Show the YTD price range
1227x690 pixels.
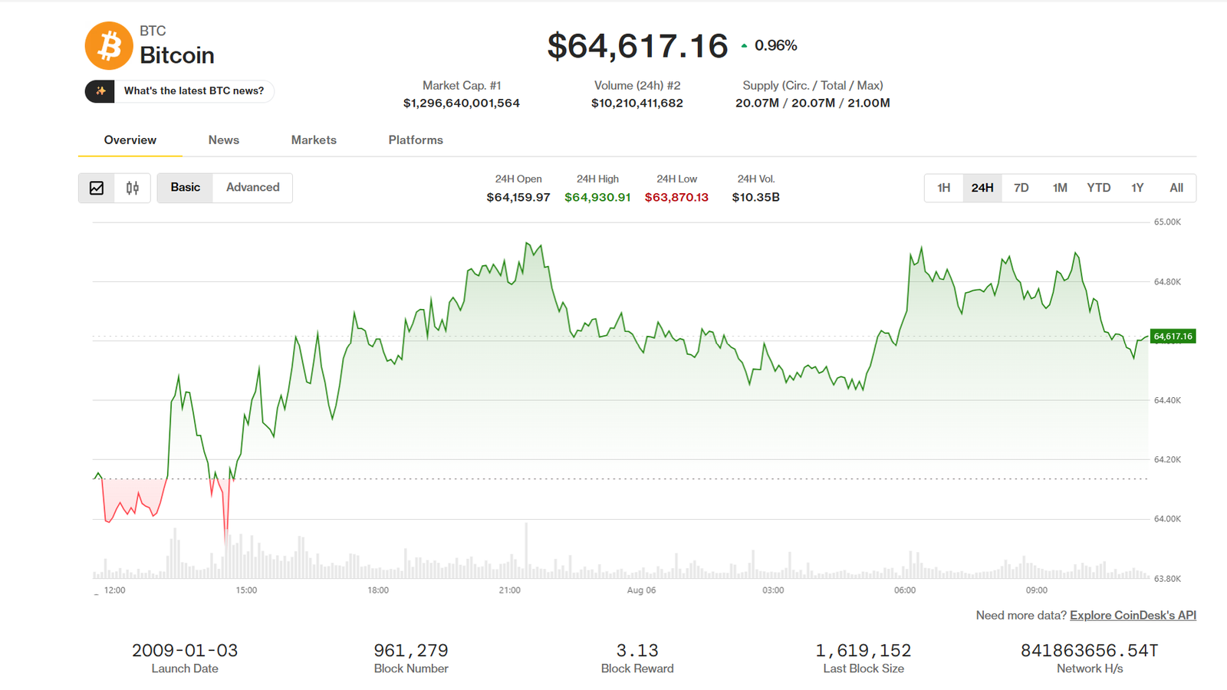[x=1099, y=188]
